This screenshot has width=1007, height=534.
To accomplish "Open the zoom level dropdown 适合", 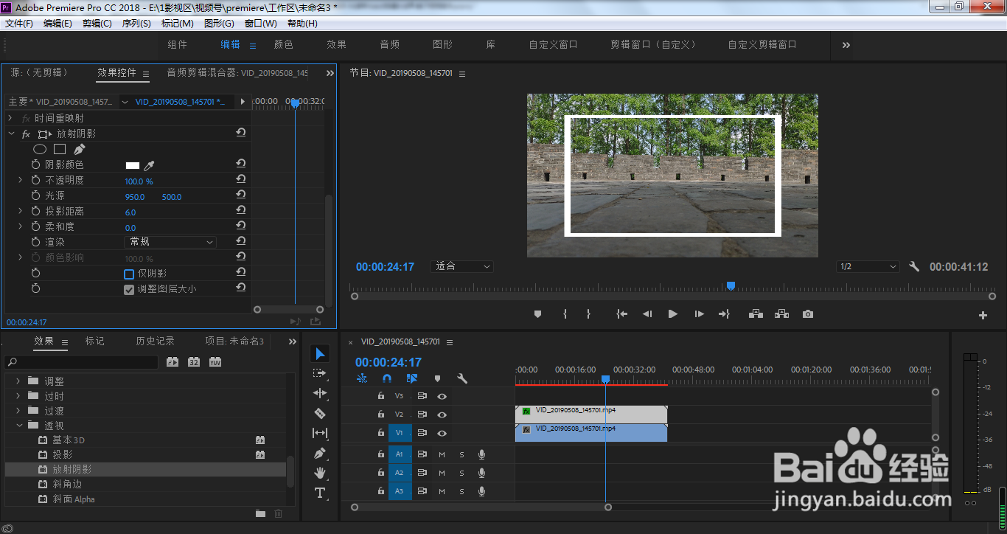I will 461,266.
